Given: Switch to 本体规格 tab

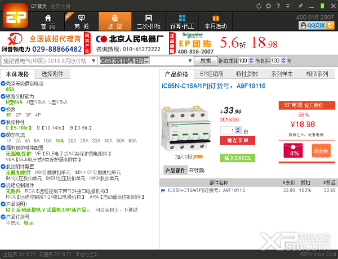Looking at the screenshot, I should pos(17,74).
